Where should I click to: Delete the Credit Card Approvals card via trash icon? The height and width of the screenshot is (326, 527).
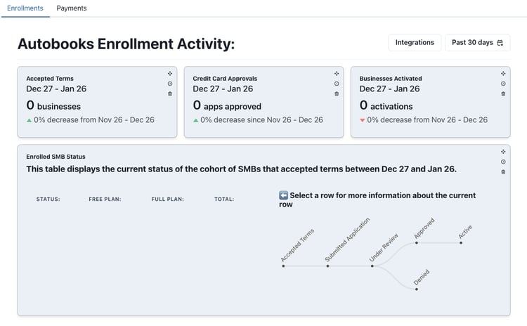[337, 93]
